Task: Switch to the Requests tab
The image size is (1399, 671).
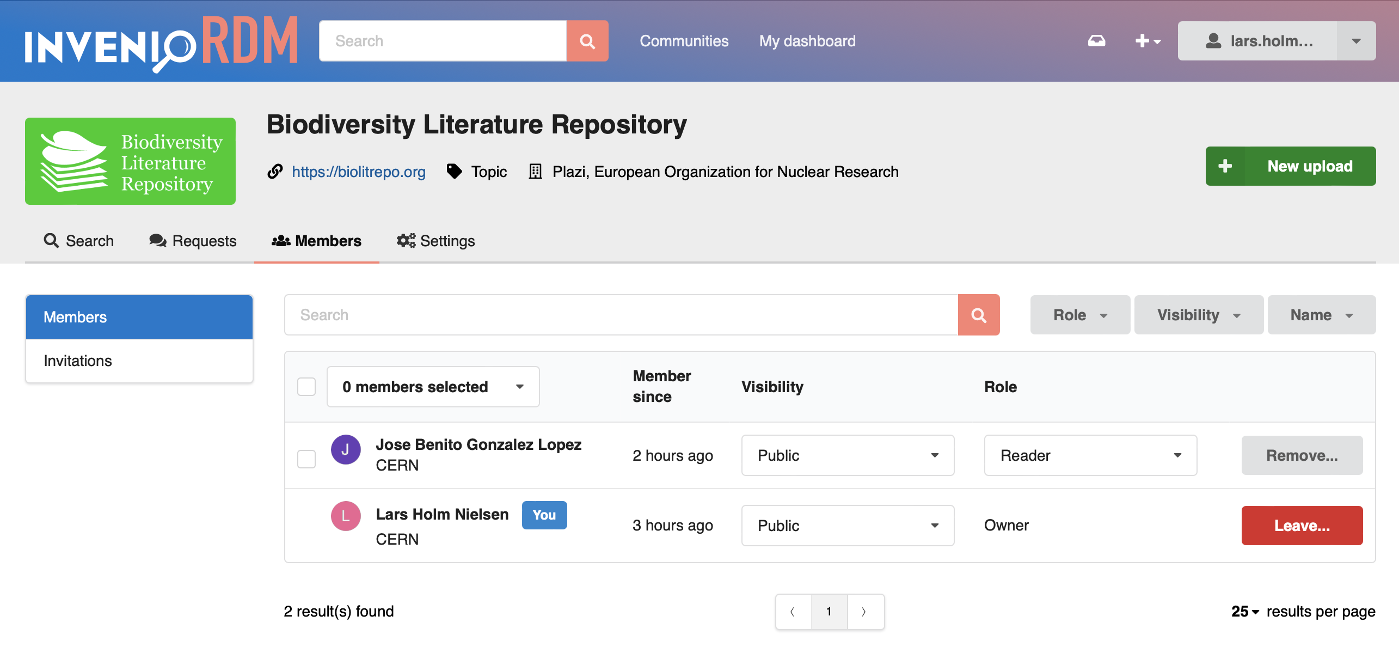Action: pyautogui.click(x=193, y=241)
